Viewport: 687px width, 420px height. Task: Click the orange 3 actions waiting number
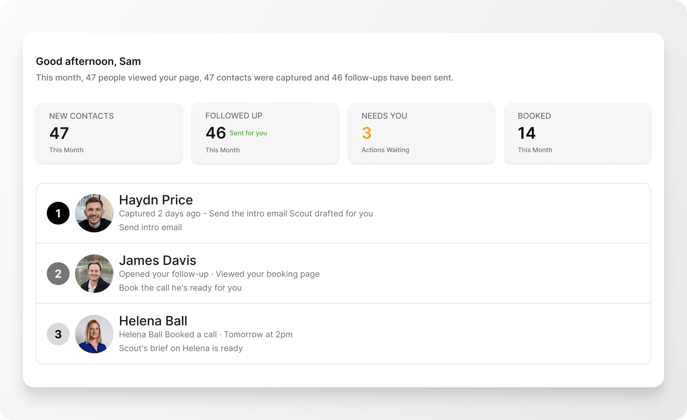[x=367, y=133]
